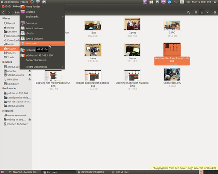218x174 pixels.
Task: Open 8th feb work bookmark
Action: [17, 102]
